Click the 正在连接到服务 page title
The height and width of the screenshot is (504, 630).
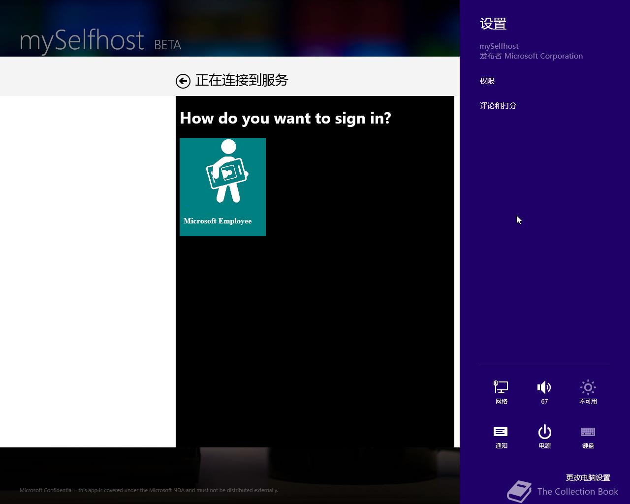[242, 81]
